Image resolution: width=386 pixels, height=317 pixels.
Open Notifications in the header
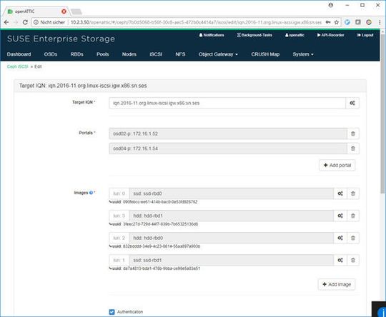coord(212,35)
